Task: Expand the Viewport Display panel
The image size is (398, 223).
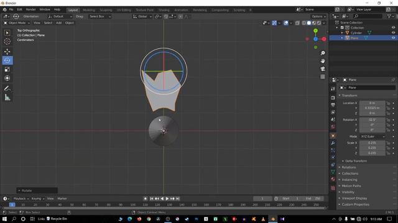Action: tap(354, 198)
